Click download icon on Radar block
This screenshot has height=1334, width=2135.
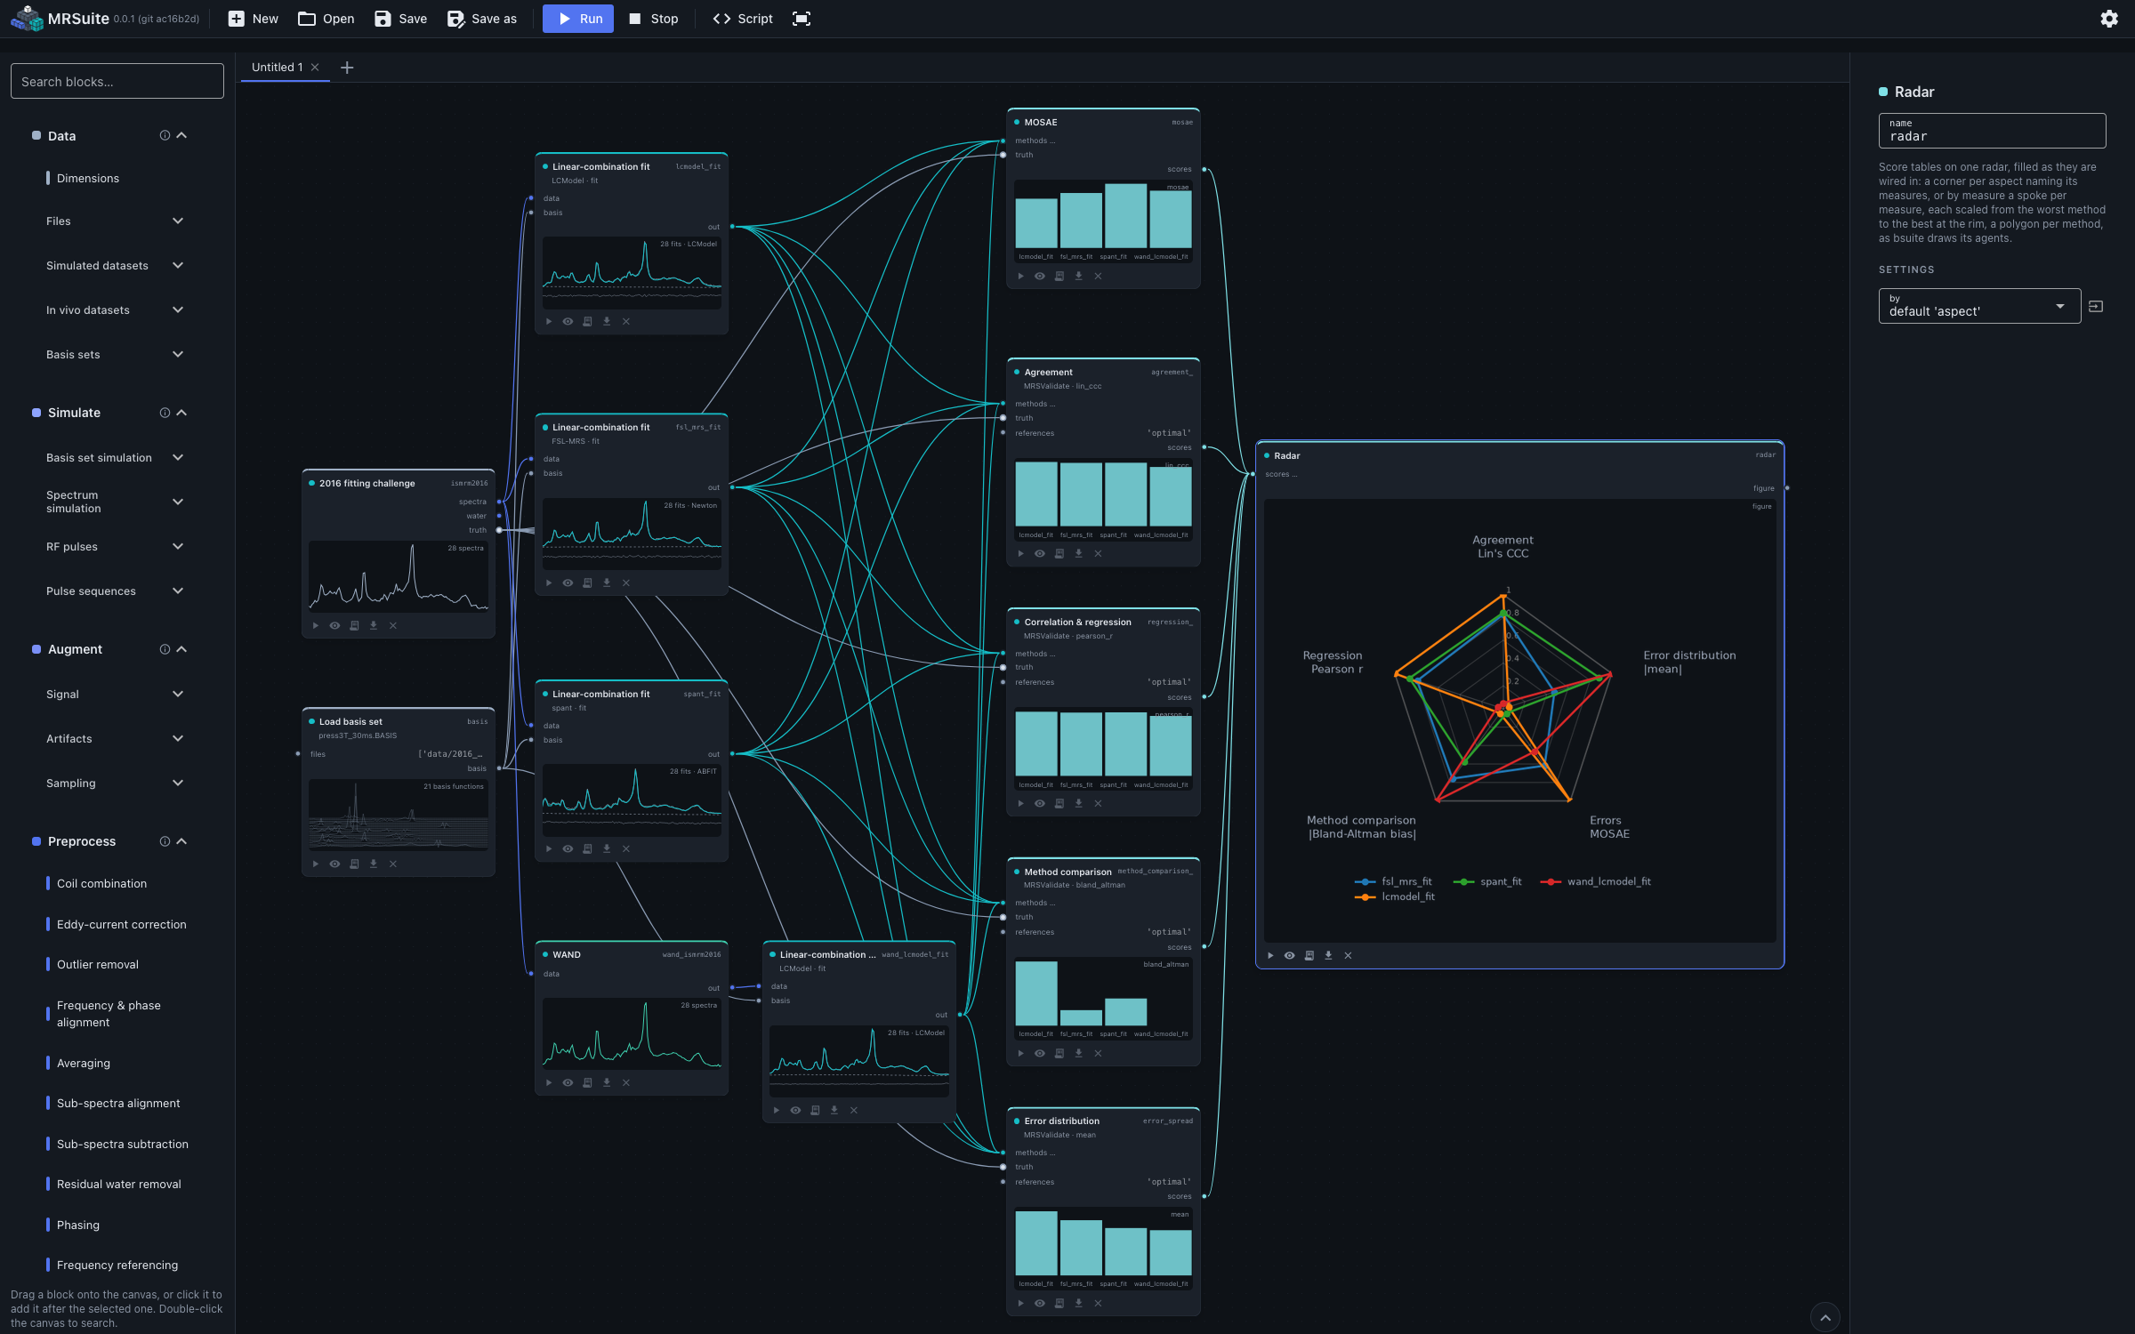pyautogui.click(x=1328, y=955)
